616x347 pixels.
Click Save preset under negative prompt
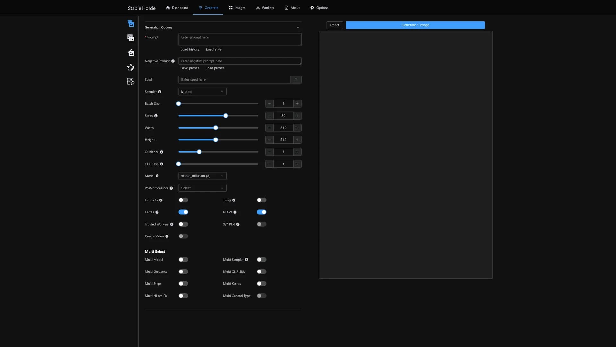(x=190, y=68)
